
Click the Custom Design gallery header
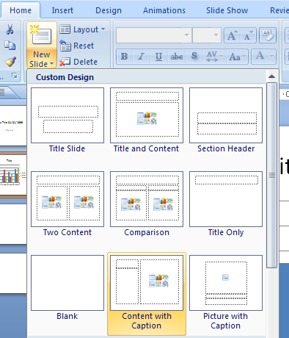click(x=147, y=77)
